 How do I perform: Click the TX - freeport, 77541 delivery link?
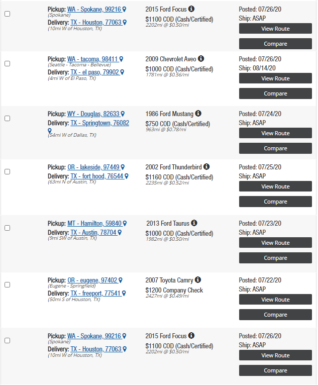95,294
